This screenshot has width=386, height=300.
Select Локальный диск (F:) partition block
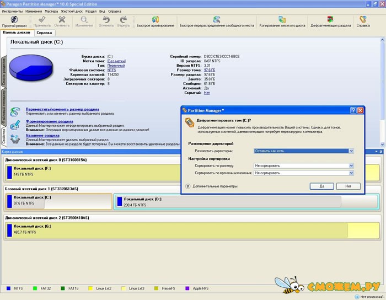coord(192,173)
